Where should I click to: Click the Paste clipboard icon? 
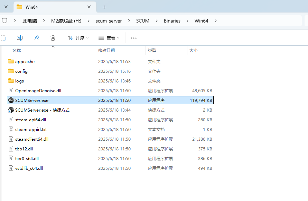pos(3,38)
